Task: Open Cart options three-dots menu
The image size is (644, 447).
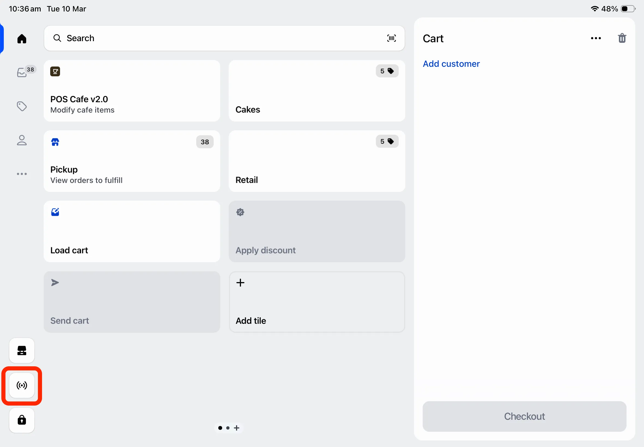Action: pos(595,38)
